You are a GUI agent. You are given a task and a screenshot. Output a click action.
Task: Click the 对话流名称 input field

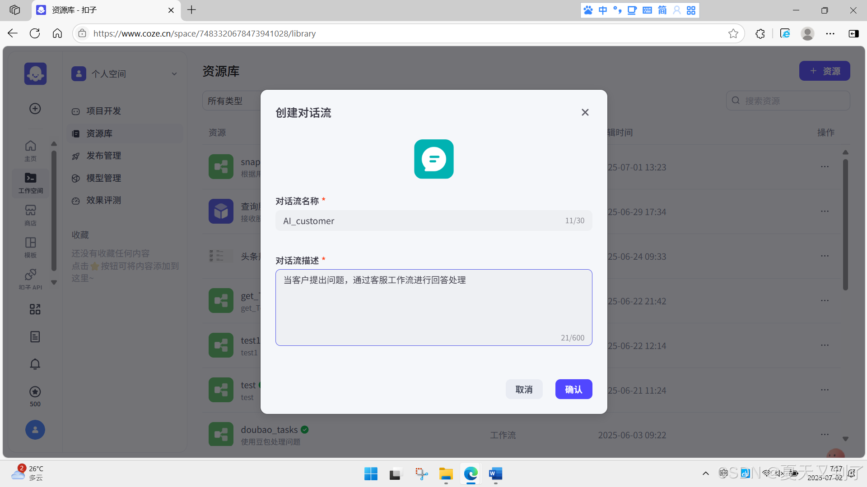point(420,221)
